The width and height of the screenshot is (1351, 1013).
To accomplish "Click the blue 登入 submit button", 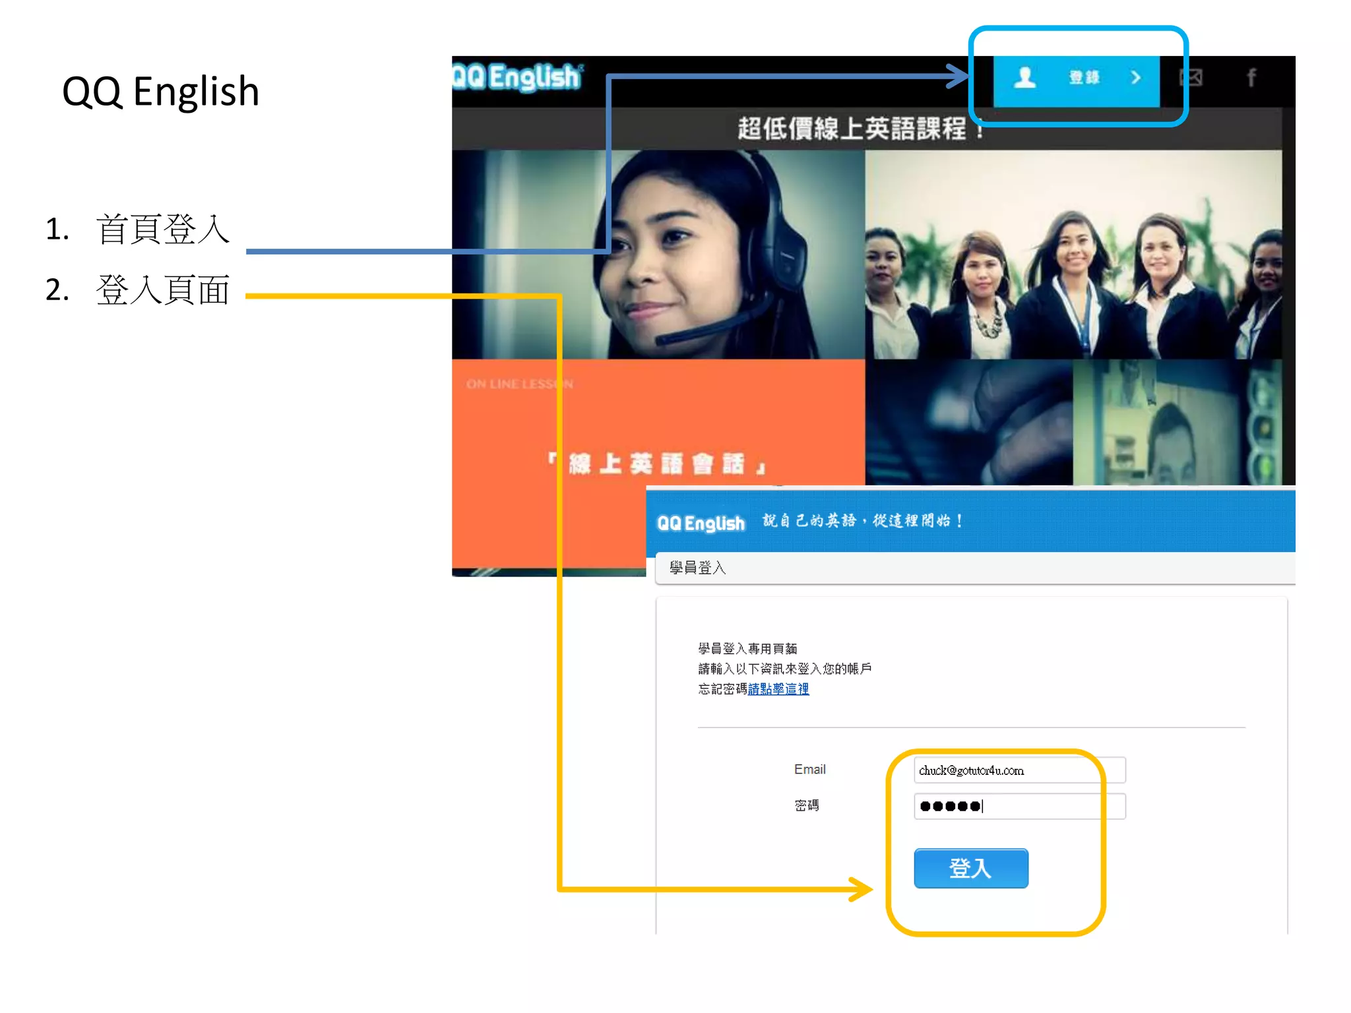I will 970,868.
